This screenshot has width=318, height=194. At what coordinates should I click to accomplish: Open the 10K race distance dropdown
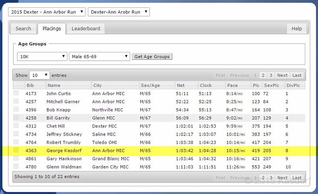[x=42, y=57]
